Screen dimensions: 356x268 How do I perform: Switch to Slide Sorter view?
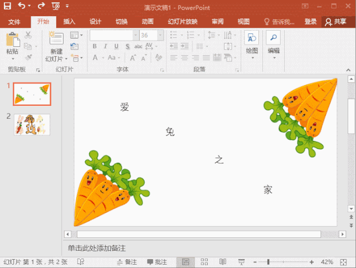coord(204,262)
